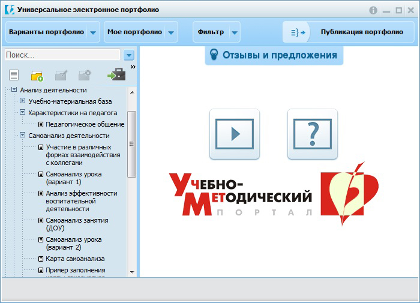Select Самоанализ занятия (ДОУ) item
The height and width of the screenshot is (303, 420).
[77, 224]
